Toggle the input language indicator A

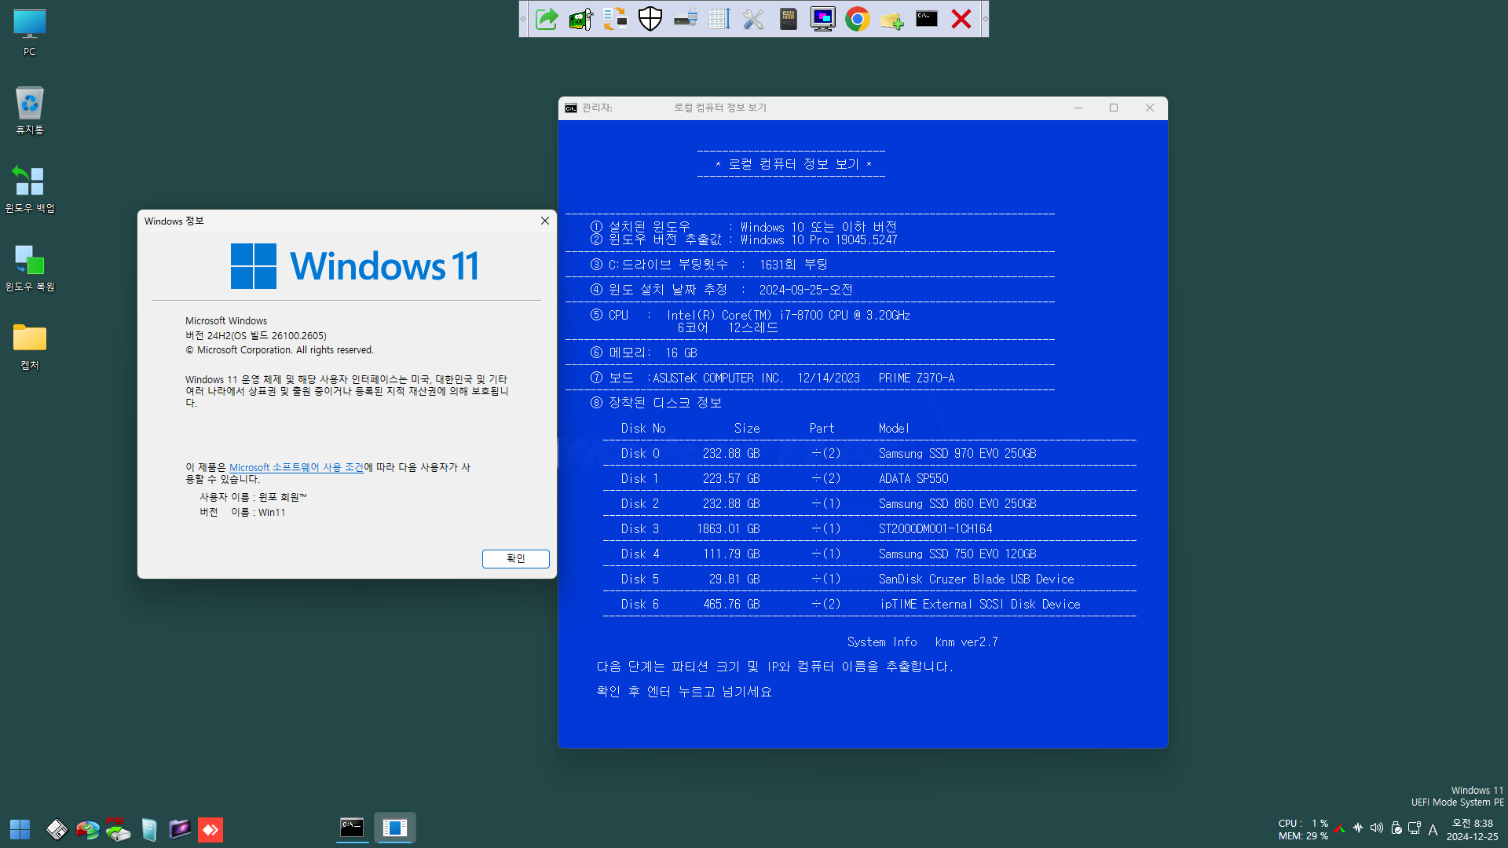click(1433, 830)
